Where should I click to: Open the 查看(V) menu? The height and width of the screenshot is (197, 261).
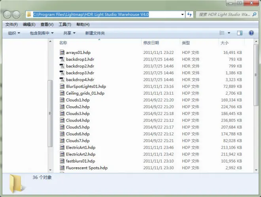click(47, 25)
